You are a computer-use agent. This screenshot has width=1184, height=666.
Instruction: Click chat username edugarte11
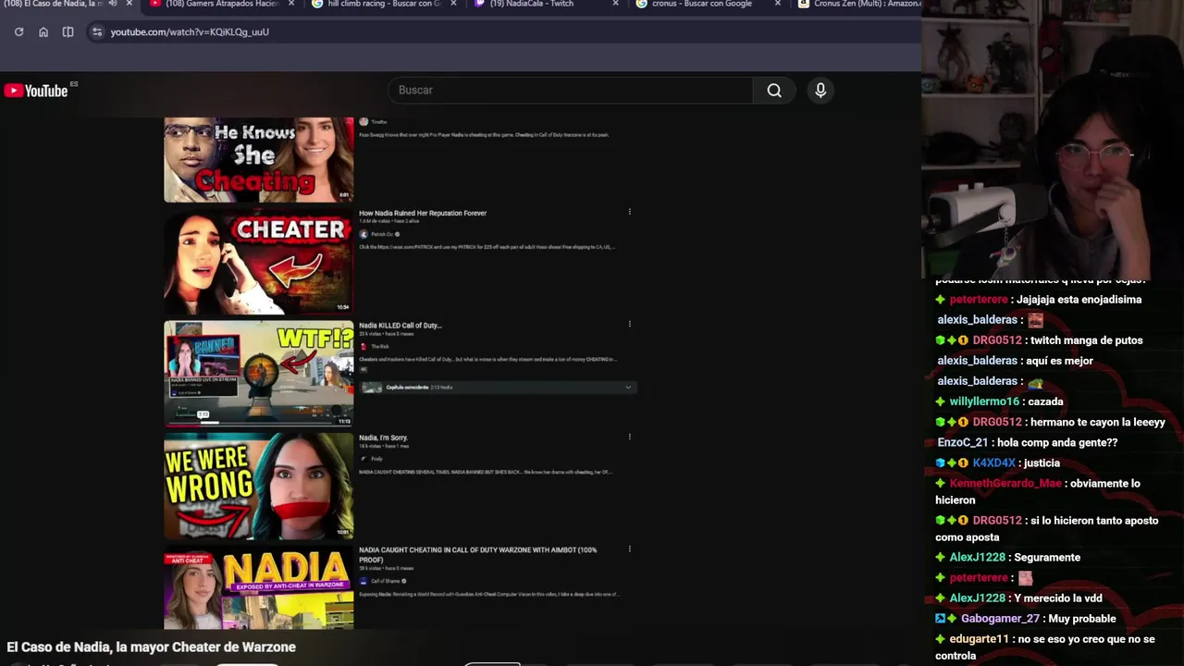(x=979, y=638)
